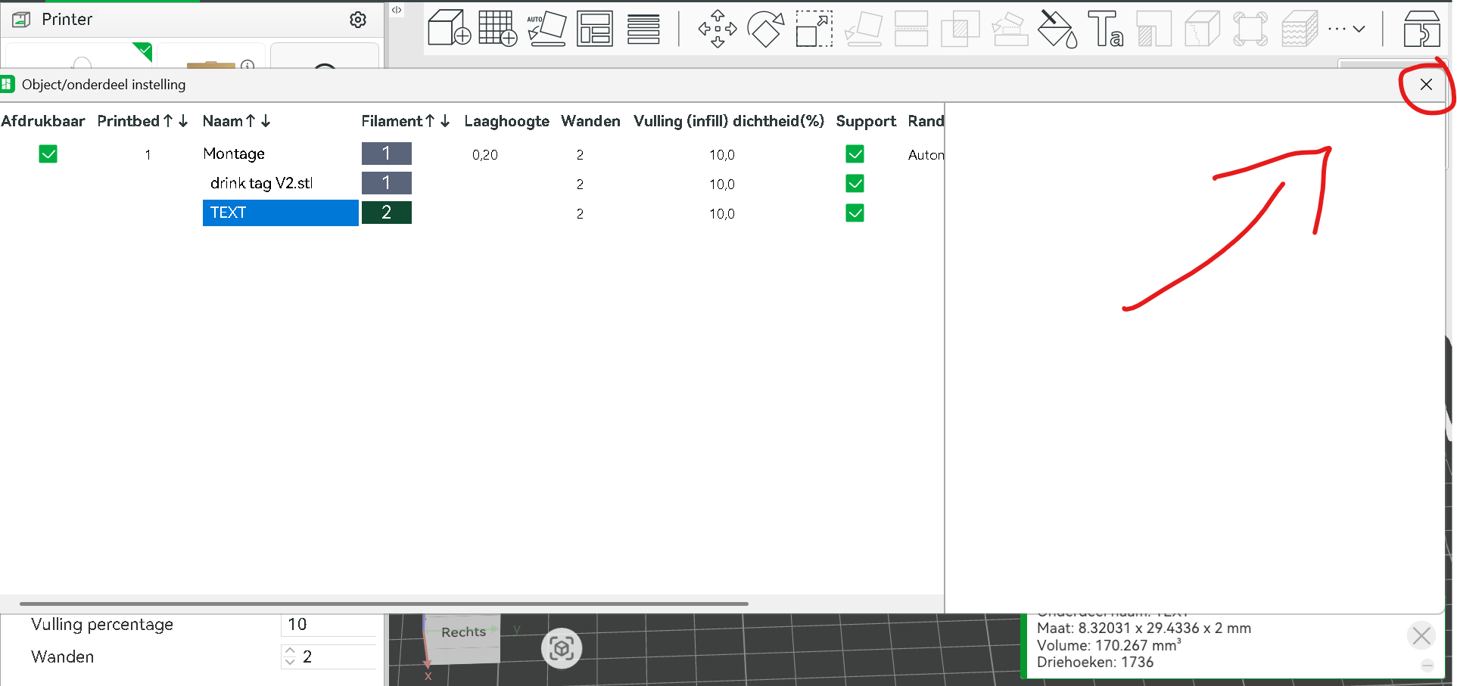Click the Add plate grid icon
Viewport: 1457px width, 686px height.
pyautogui.click(x=498, y=28)
